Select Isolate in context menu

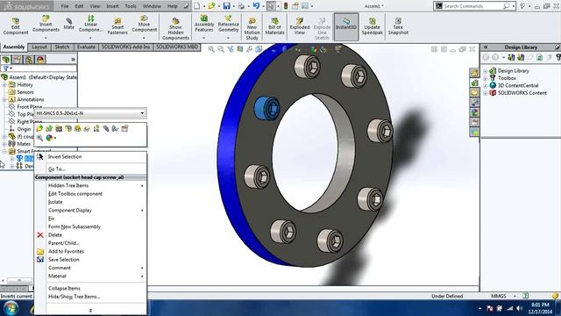[90, 202]
